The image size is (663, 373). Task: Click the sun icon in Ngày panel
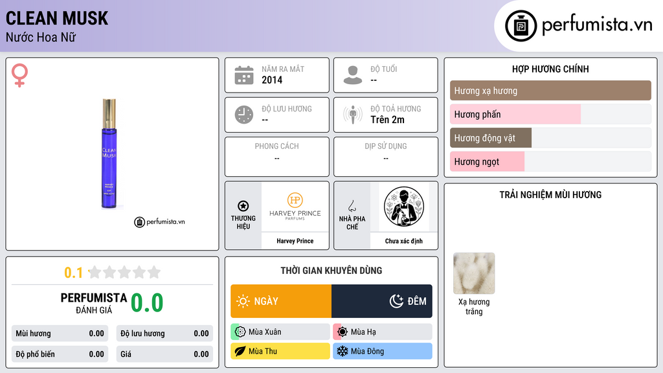click(243, 301)
